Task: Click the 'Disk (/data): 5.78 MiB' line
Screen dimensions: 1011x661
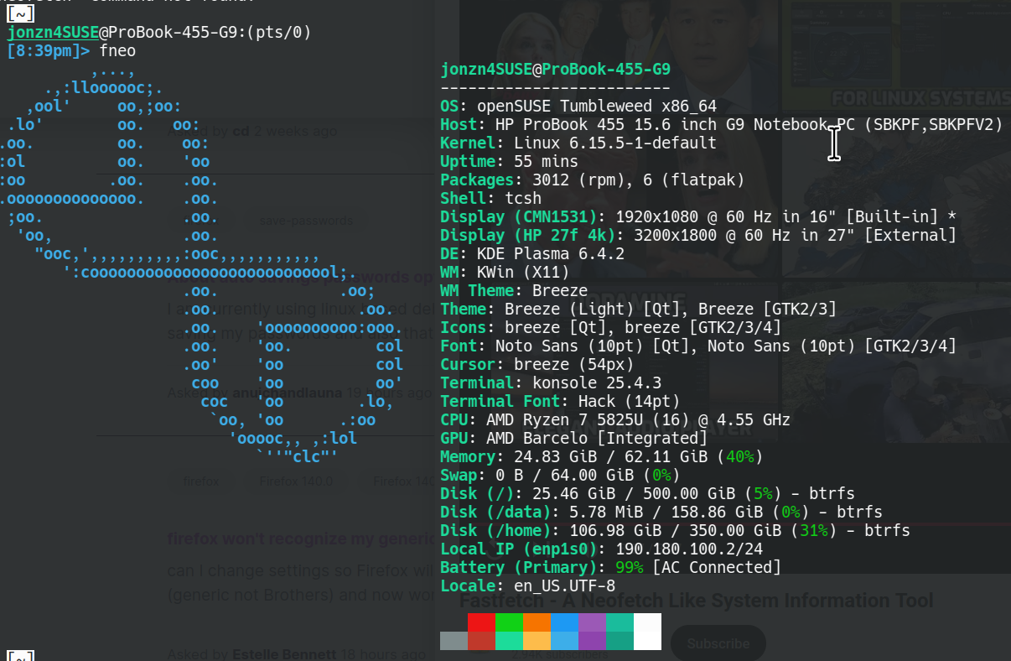Action: 661,513
